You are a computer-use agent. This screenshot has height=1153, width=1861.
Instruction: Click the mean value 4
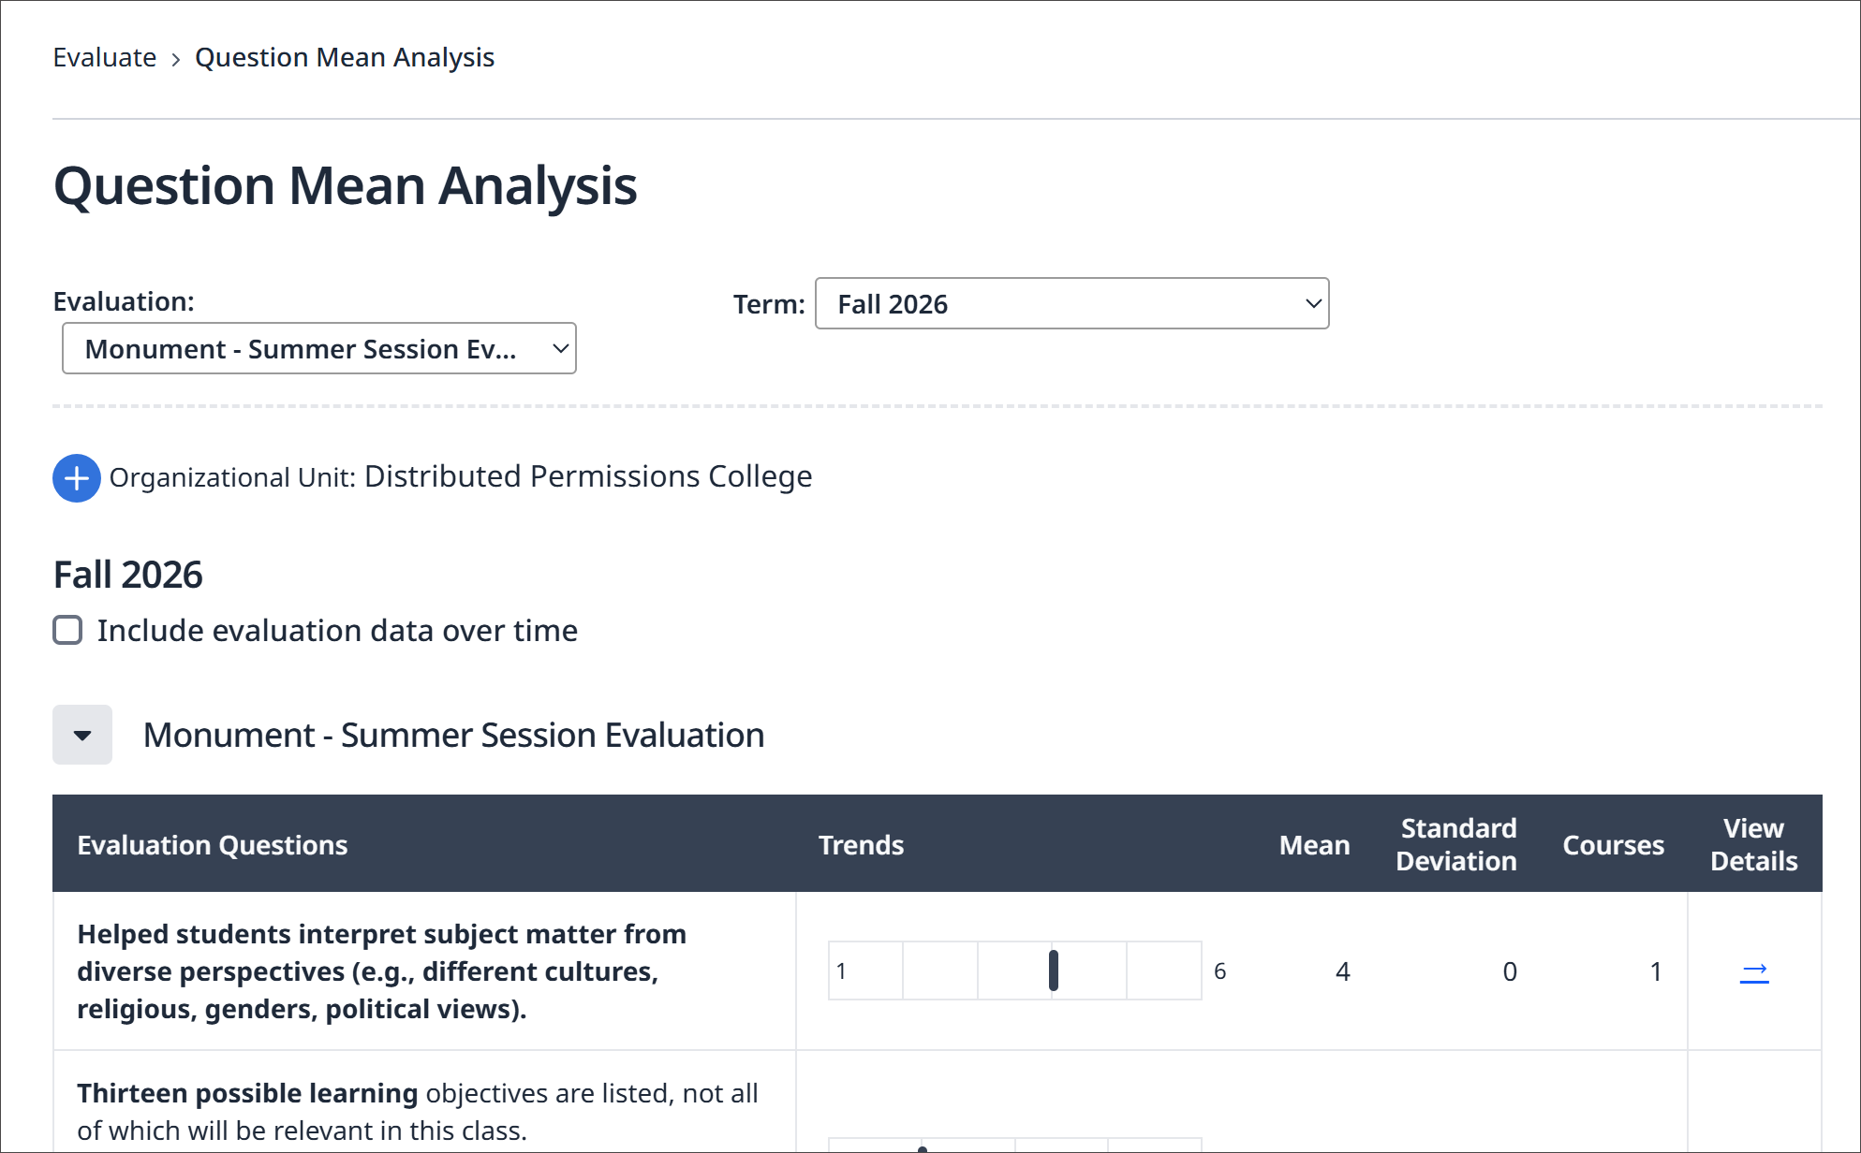pyautogui.click(x=1342, y=971)
